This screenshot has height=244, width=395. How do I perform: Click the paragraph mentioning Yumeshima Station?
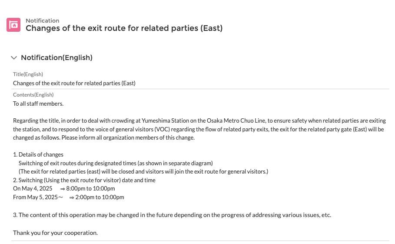click(x=198, y=129)
